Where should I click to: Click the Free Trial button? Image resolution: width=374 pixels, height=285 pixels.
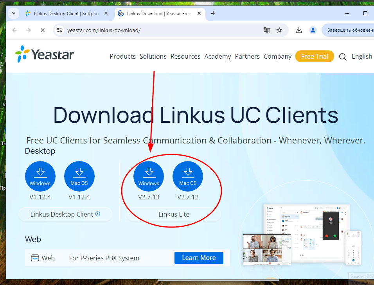tap(315, 56)
